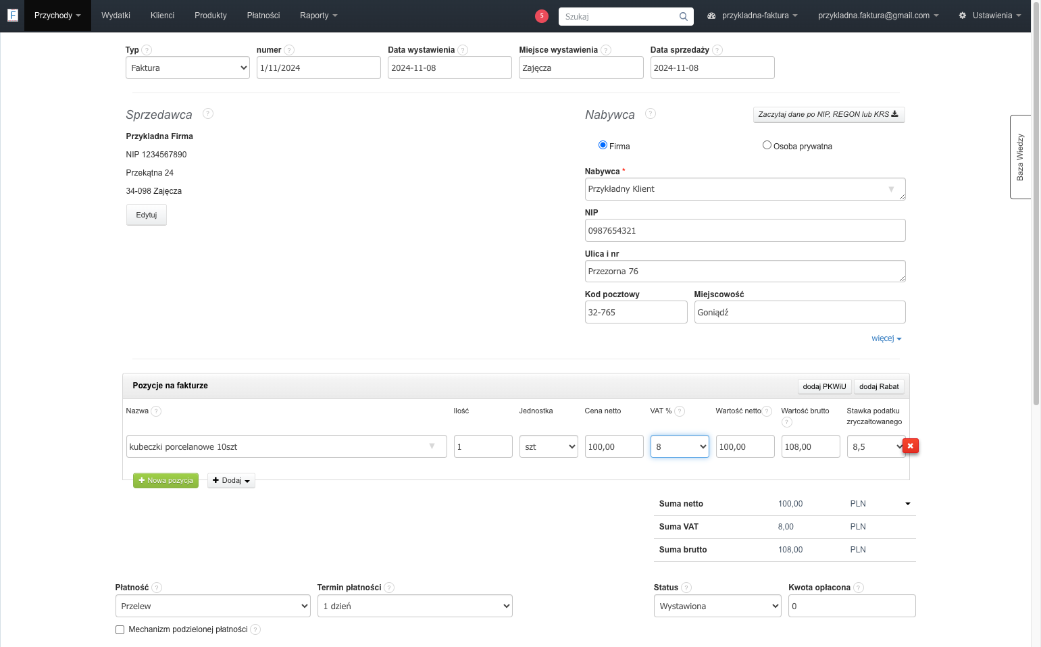Click help icon beside Nazwa column
This screenshot has height=647, width=1041.
156,411
